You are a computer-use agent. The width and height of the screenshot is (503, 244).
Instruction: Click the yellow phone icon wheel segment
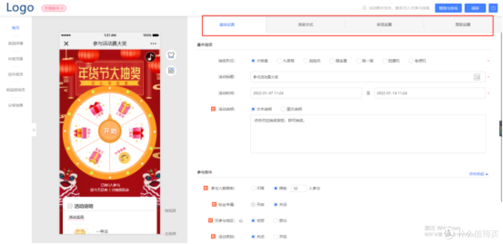(x=124, y=157)
